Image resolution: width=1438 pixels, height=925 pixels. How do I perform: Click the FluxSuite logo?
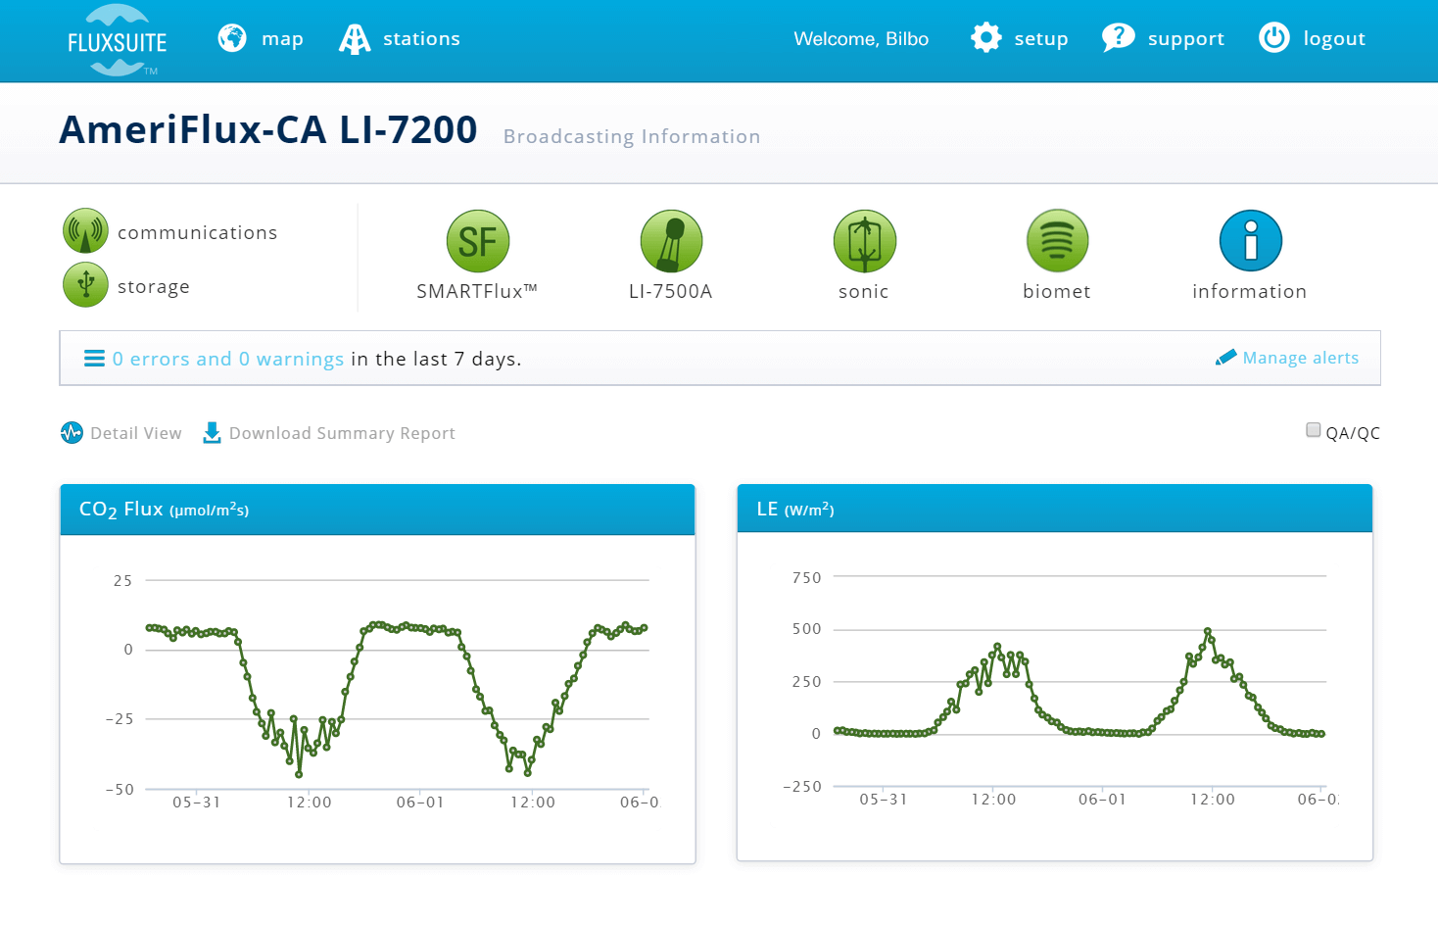118,40
